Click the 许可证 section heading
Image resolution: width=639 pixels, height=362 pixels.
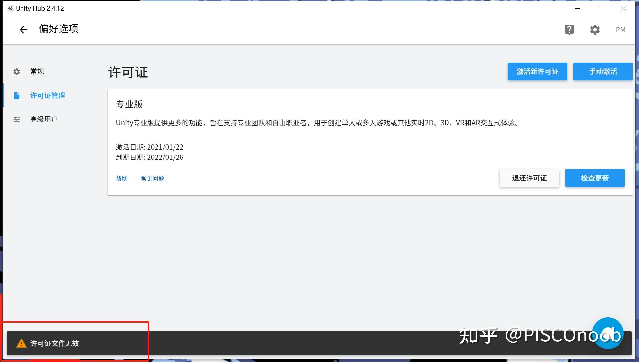(x=128, y=72)
